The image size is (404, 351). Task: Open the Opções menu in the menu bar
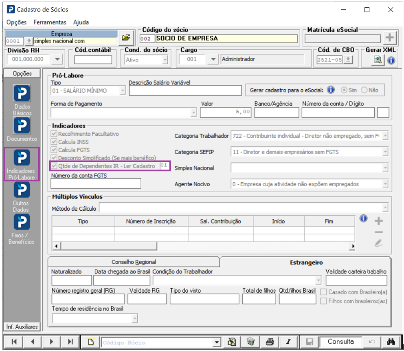(16, 22)
